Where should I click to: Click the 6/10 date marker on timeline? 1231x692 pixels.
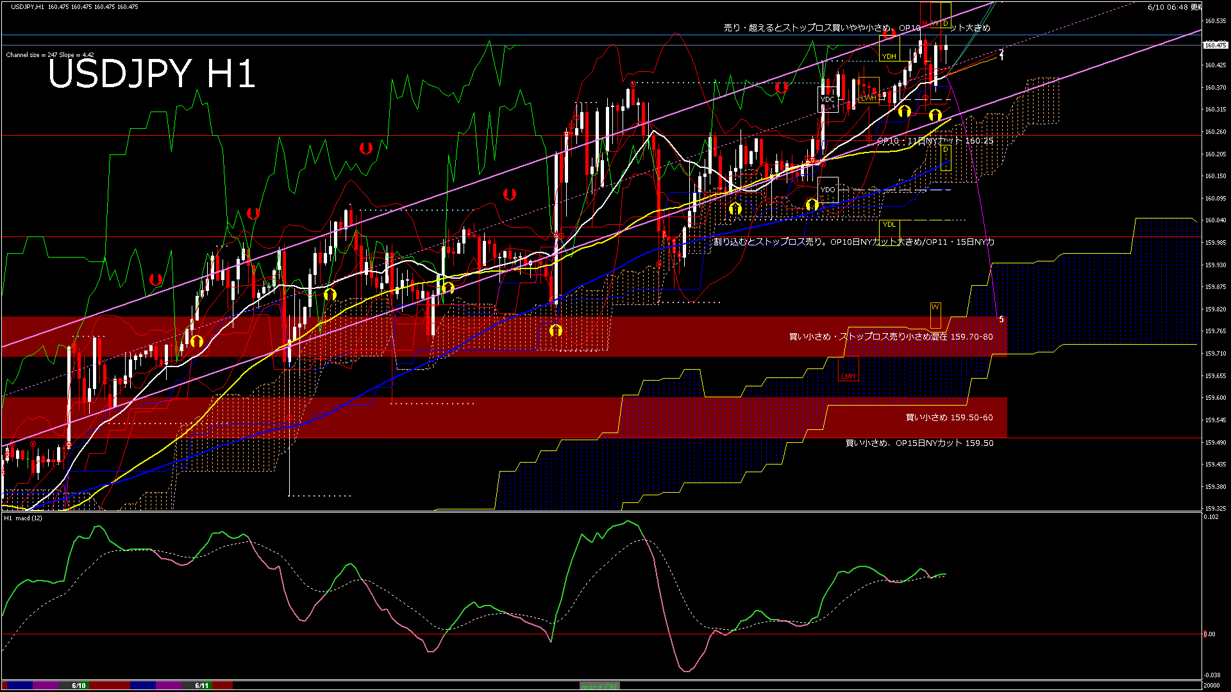coord(79,686)
